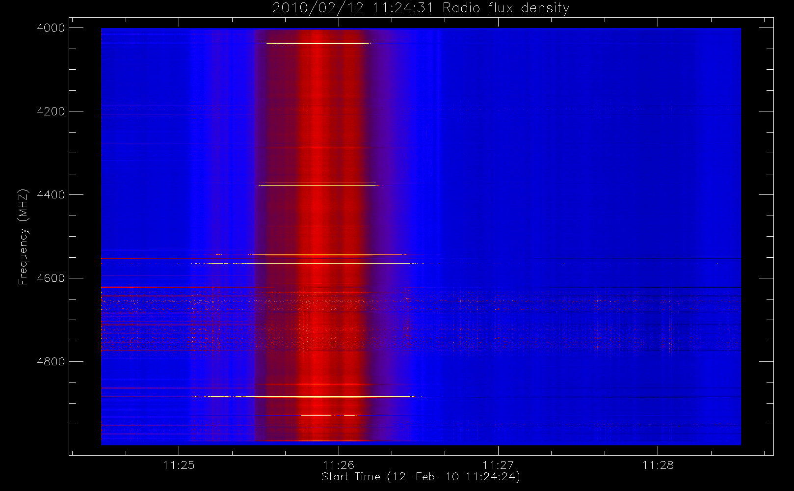794x491 pixels.
Task: Click the 11:26 time tick label
Action: coord(339,465)
